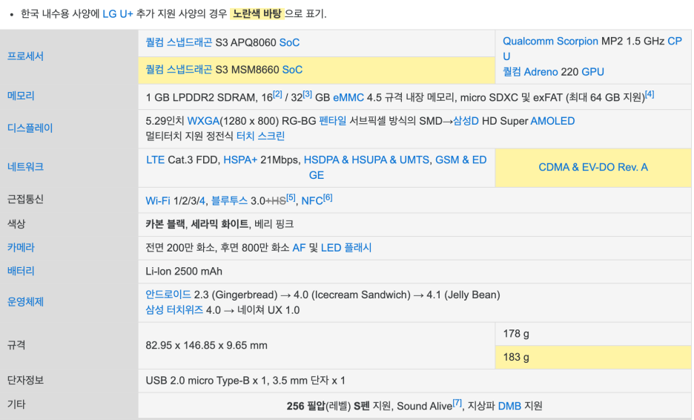Click the 베리 핑크 color text

pos(274,224)
